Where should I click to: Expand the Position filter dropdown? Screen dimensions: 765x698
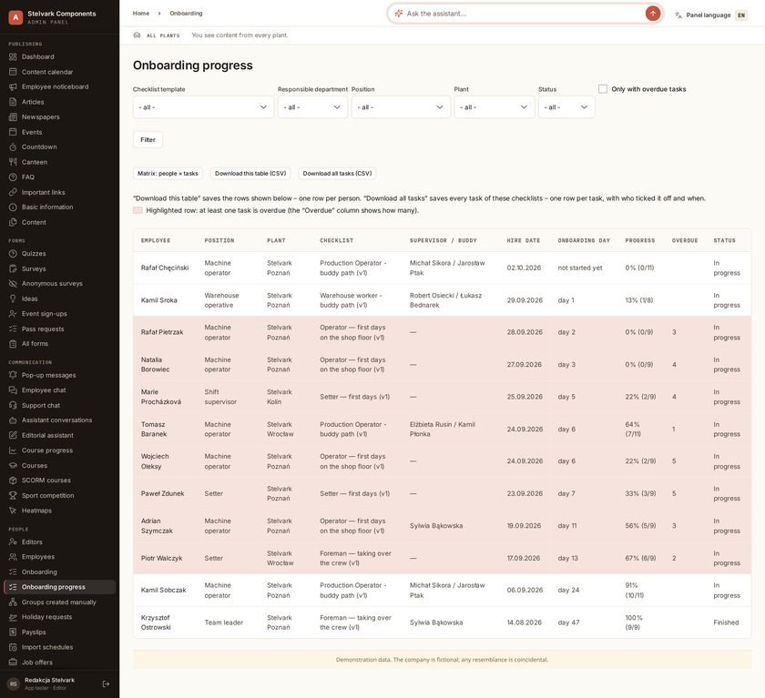[x=401, y=107]
